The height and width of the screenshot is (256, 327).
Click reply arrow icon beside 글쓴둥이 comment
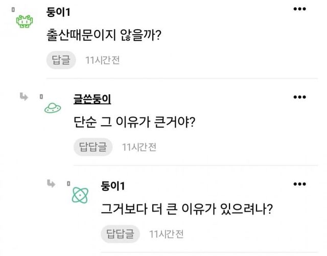24,96
